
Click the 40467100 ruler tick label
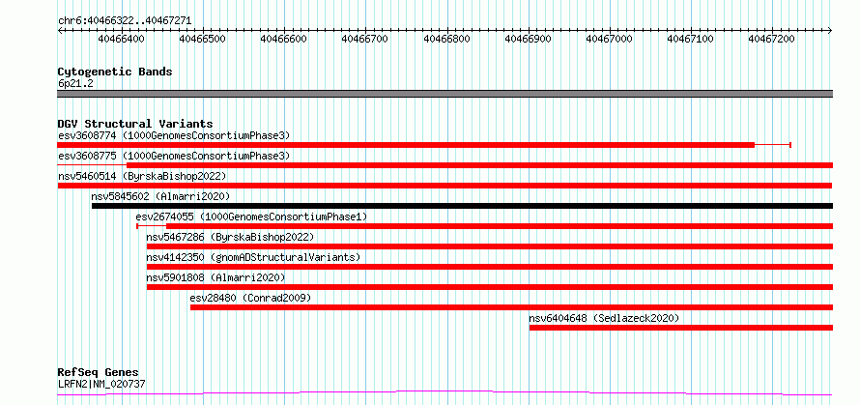tap(691, 39)
